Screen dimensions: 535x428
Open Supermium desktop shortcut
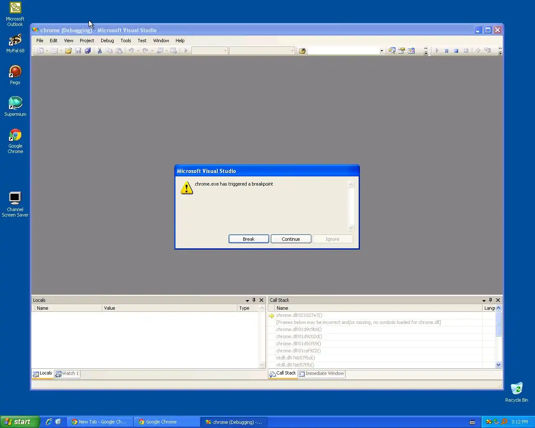coord(15,107)
